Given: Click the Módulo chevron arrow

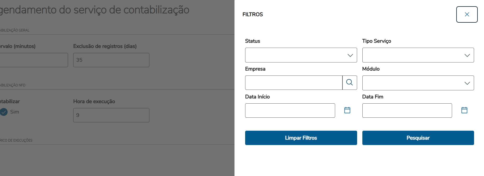Looking at the screenshot, I should pyautogui.click(x=467, y=83).
